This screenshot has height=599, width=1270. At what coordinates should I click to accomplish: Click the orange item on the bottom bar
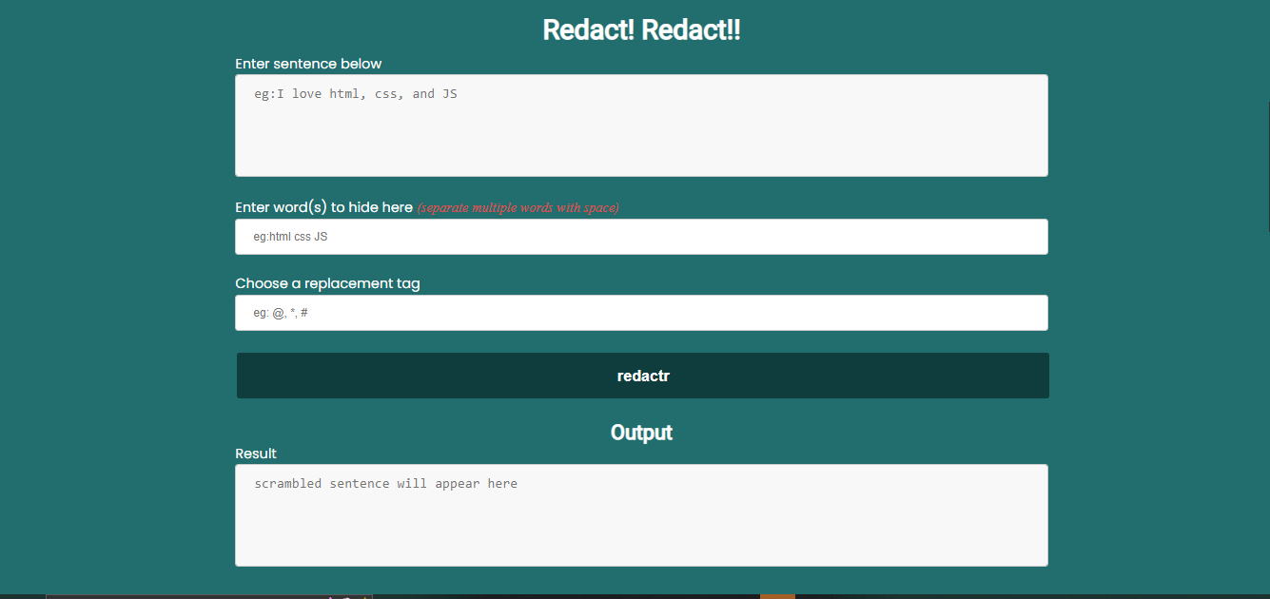point(777,596)
